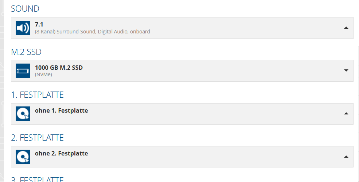Click the 2. FESTPLATTE section heading
359x182 pixels.
(37, 138)
